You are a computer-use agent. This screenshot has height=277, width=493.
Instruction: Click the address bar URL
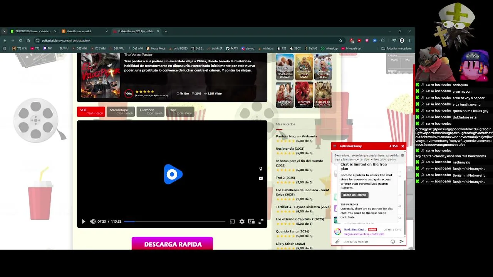point(66,40)
